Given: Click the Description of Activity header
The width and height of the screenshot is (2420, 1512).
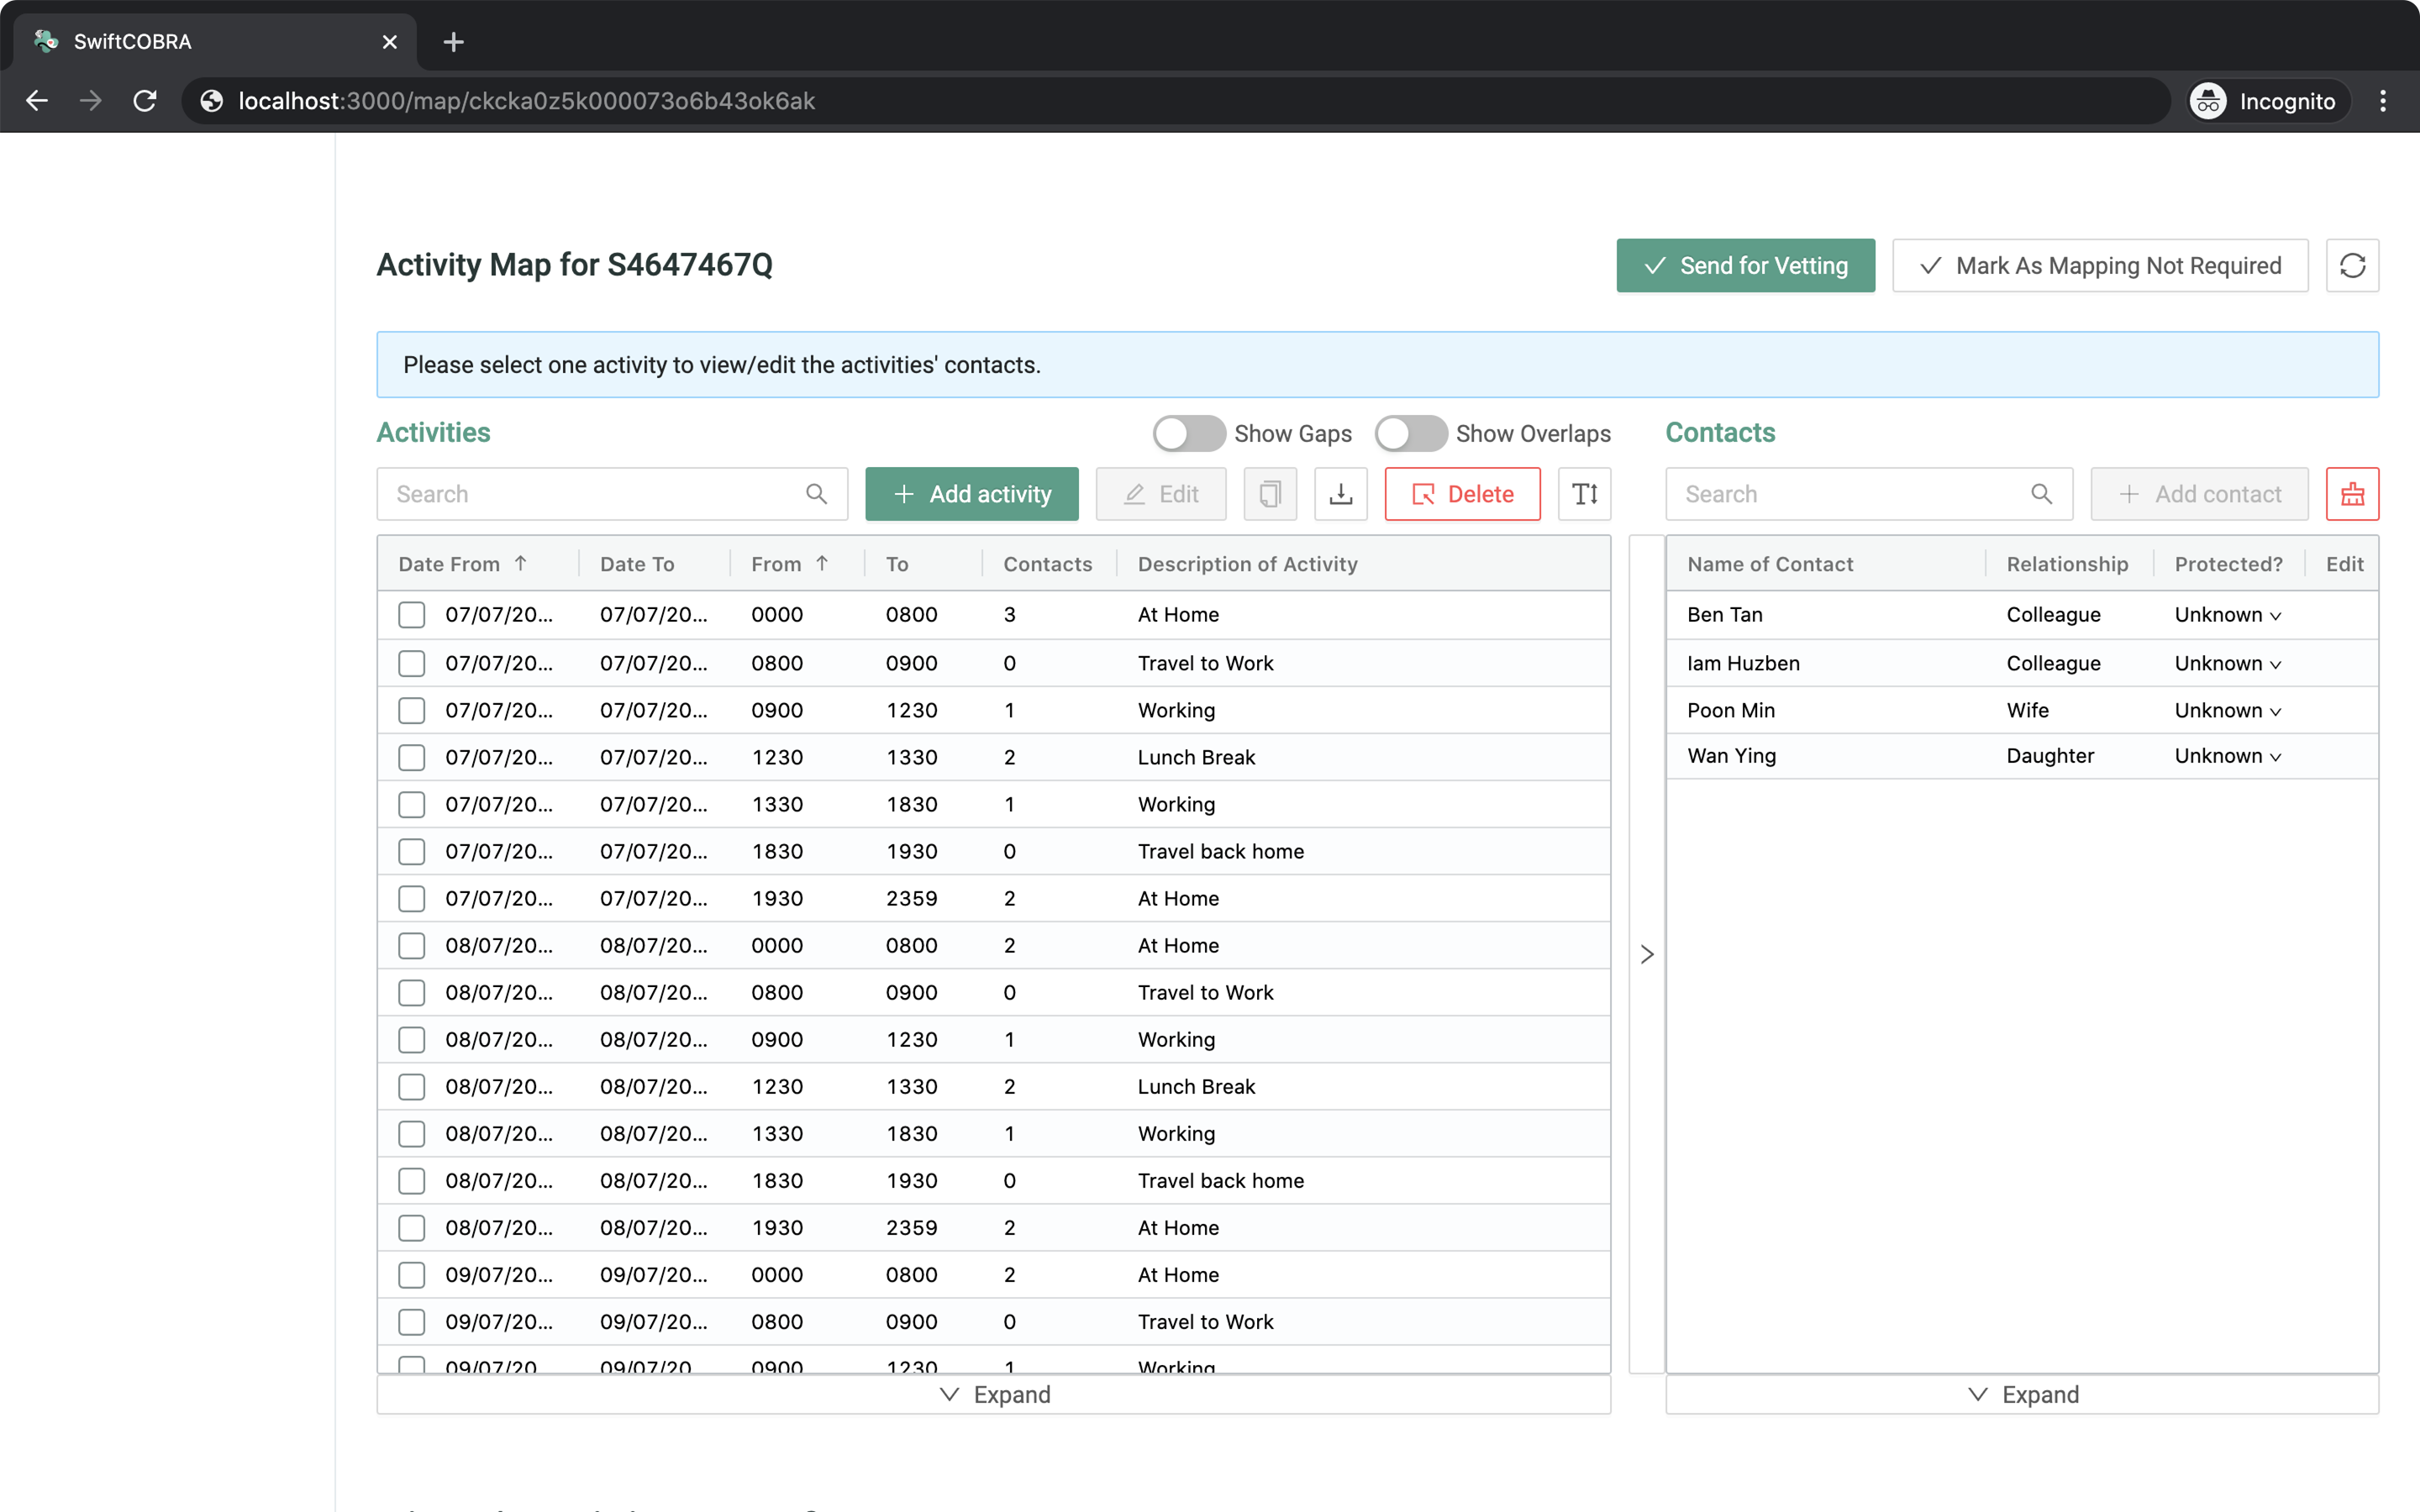Looking at the screenshot, I should (x=1247, y=564).
